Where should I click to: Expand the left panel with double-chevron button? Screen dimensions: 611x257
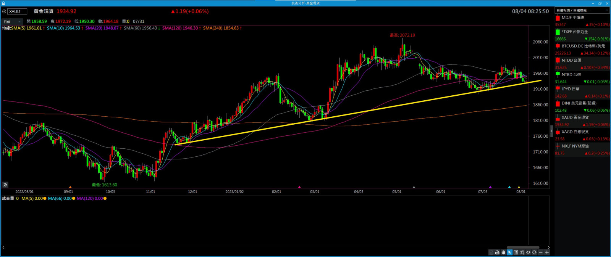click(5, 185)
